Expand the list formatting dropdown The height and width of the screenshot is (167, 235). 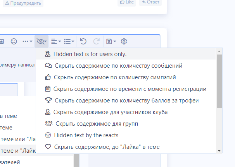69,41
